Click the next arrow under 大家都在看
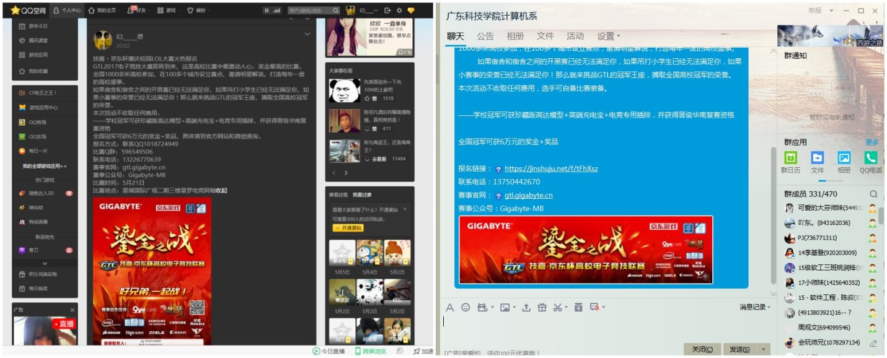Screen dimensions: 887x358 [346, 173]
